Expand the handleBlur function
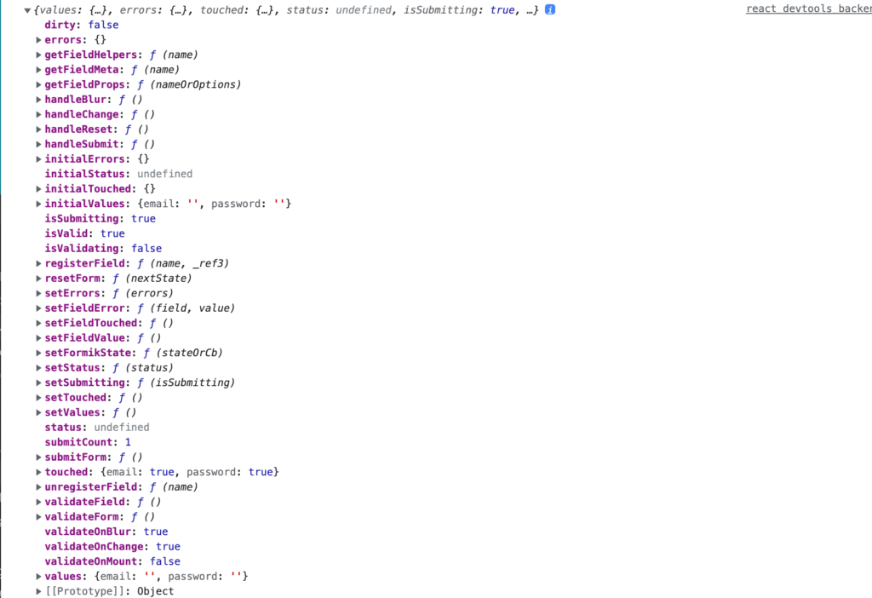 coord(38,99)
